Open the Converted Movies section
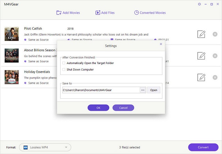The image size is (222, 154). pos(150,13)
